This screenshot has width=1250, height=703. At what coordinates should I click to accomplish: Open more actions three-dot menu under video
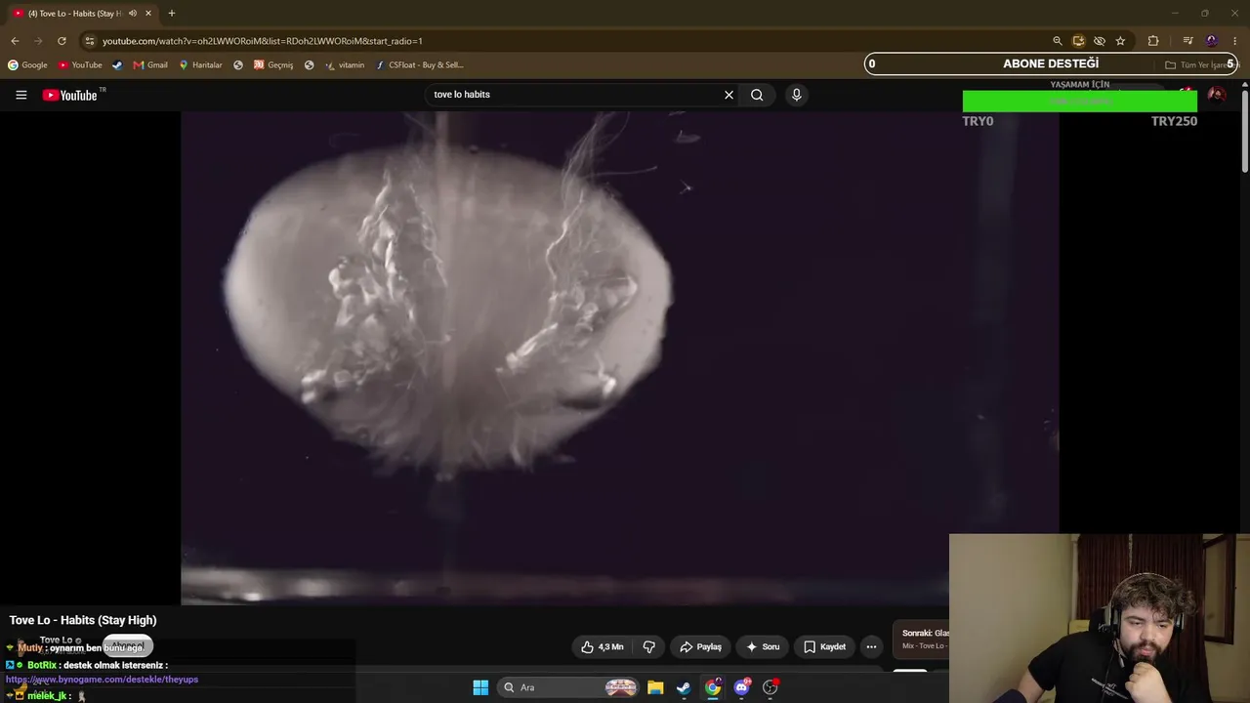coord(871,646)
